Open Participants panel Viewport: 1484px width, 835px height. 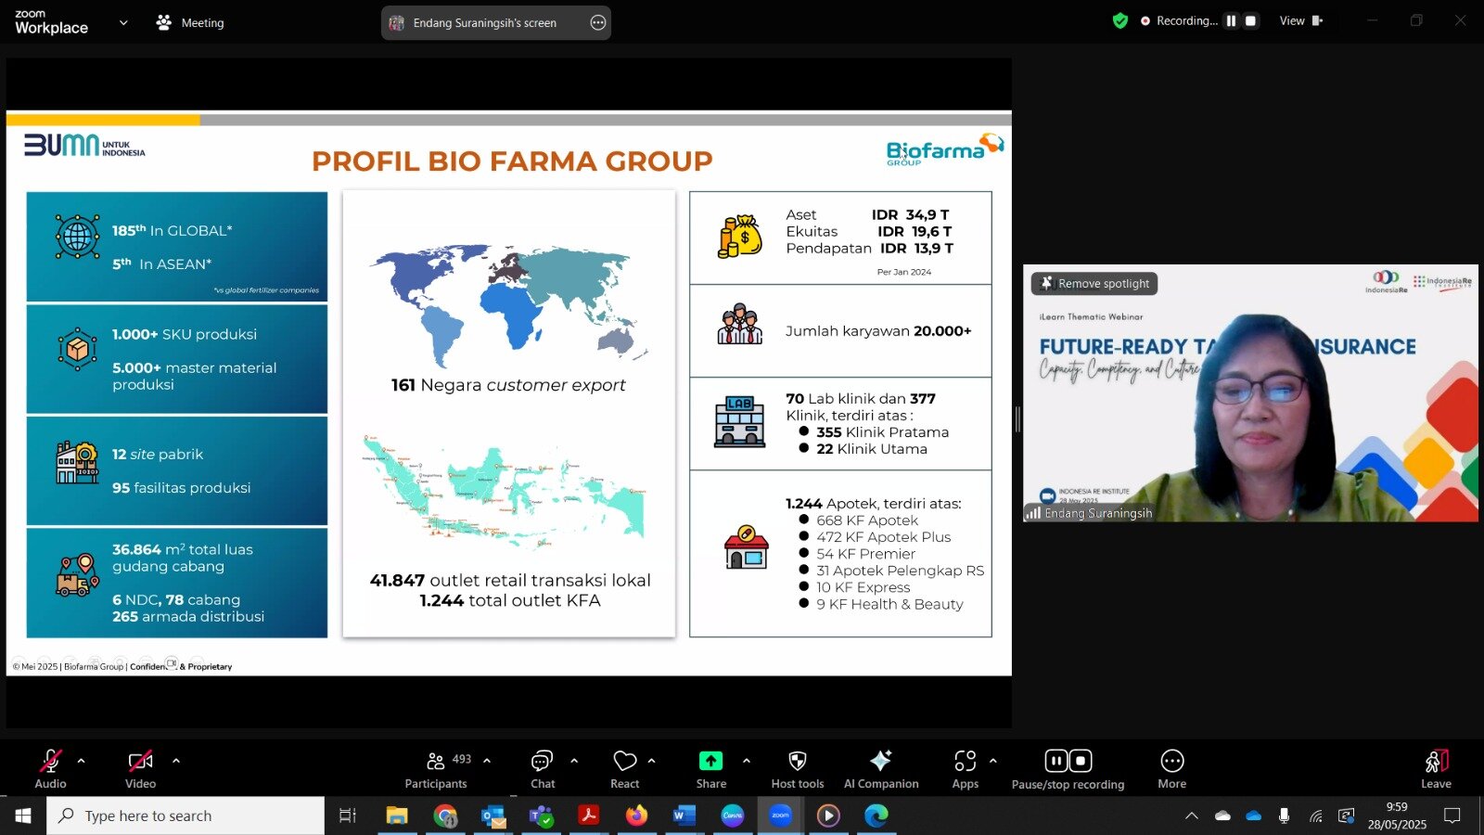tap(436, 769)
